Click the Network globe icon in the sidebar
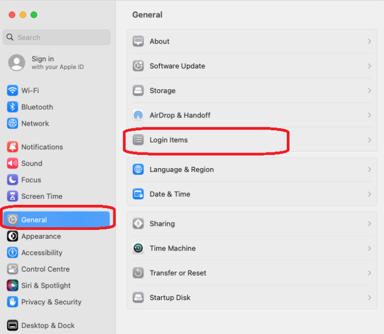The width and height of the screenshot is (384, 334). click(12, 124)
